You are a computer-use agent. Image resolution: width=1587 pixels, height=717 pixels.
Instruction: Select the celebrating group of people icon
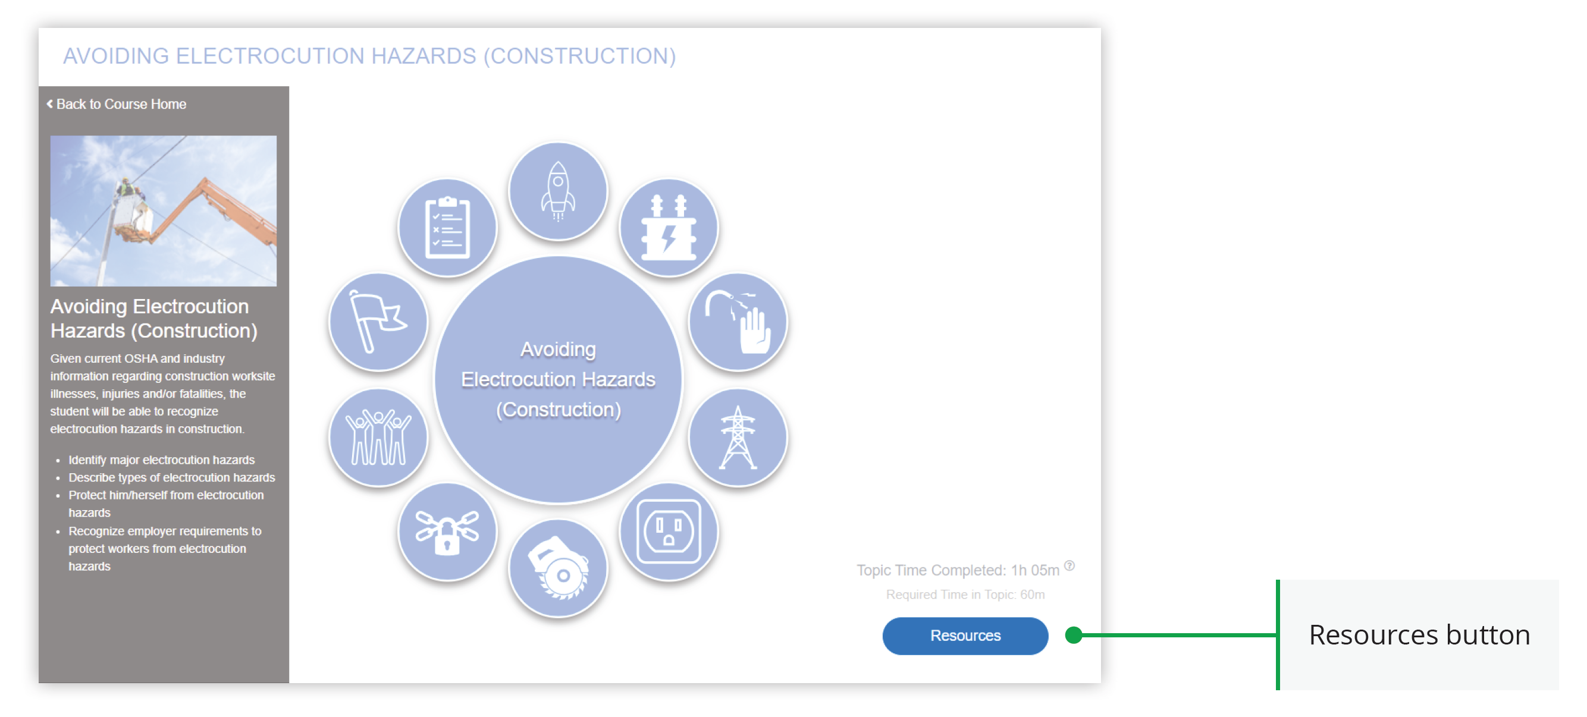(378, 436)
